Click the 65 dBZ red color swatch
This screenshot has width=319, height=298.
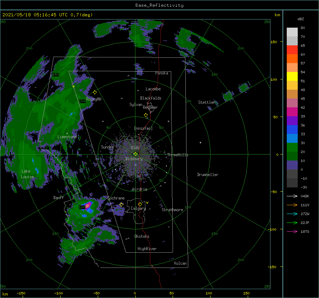[292, 50]
